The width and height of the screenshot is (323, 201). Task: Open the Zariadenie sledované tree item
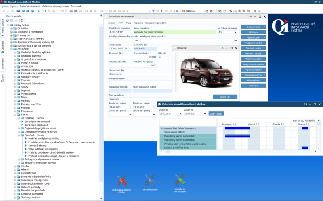tap(36, 125)
